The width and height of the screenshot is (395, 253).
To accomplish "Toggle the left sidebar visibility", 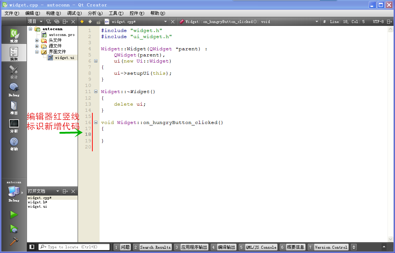I will tap(32, 247).
